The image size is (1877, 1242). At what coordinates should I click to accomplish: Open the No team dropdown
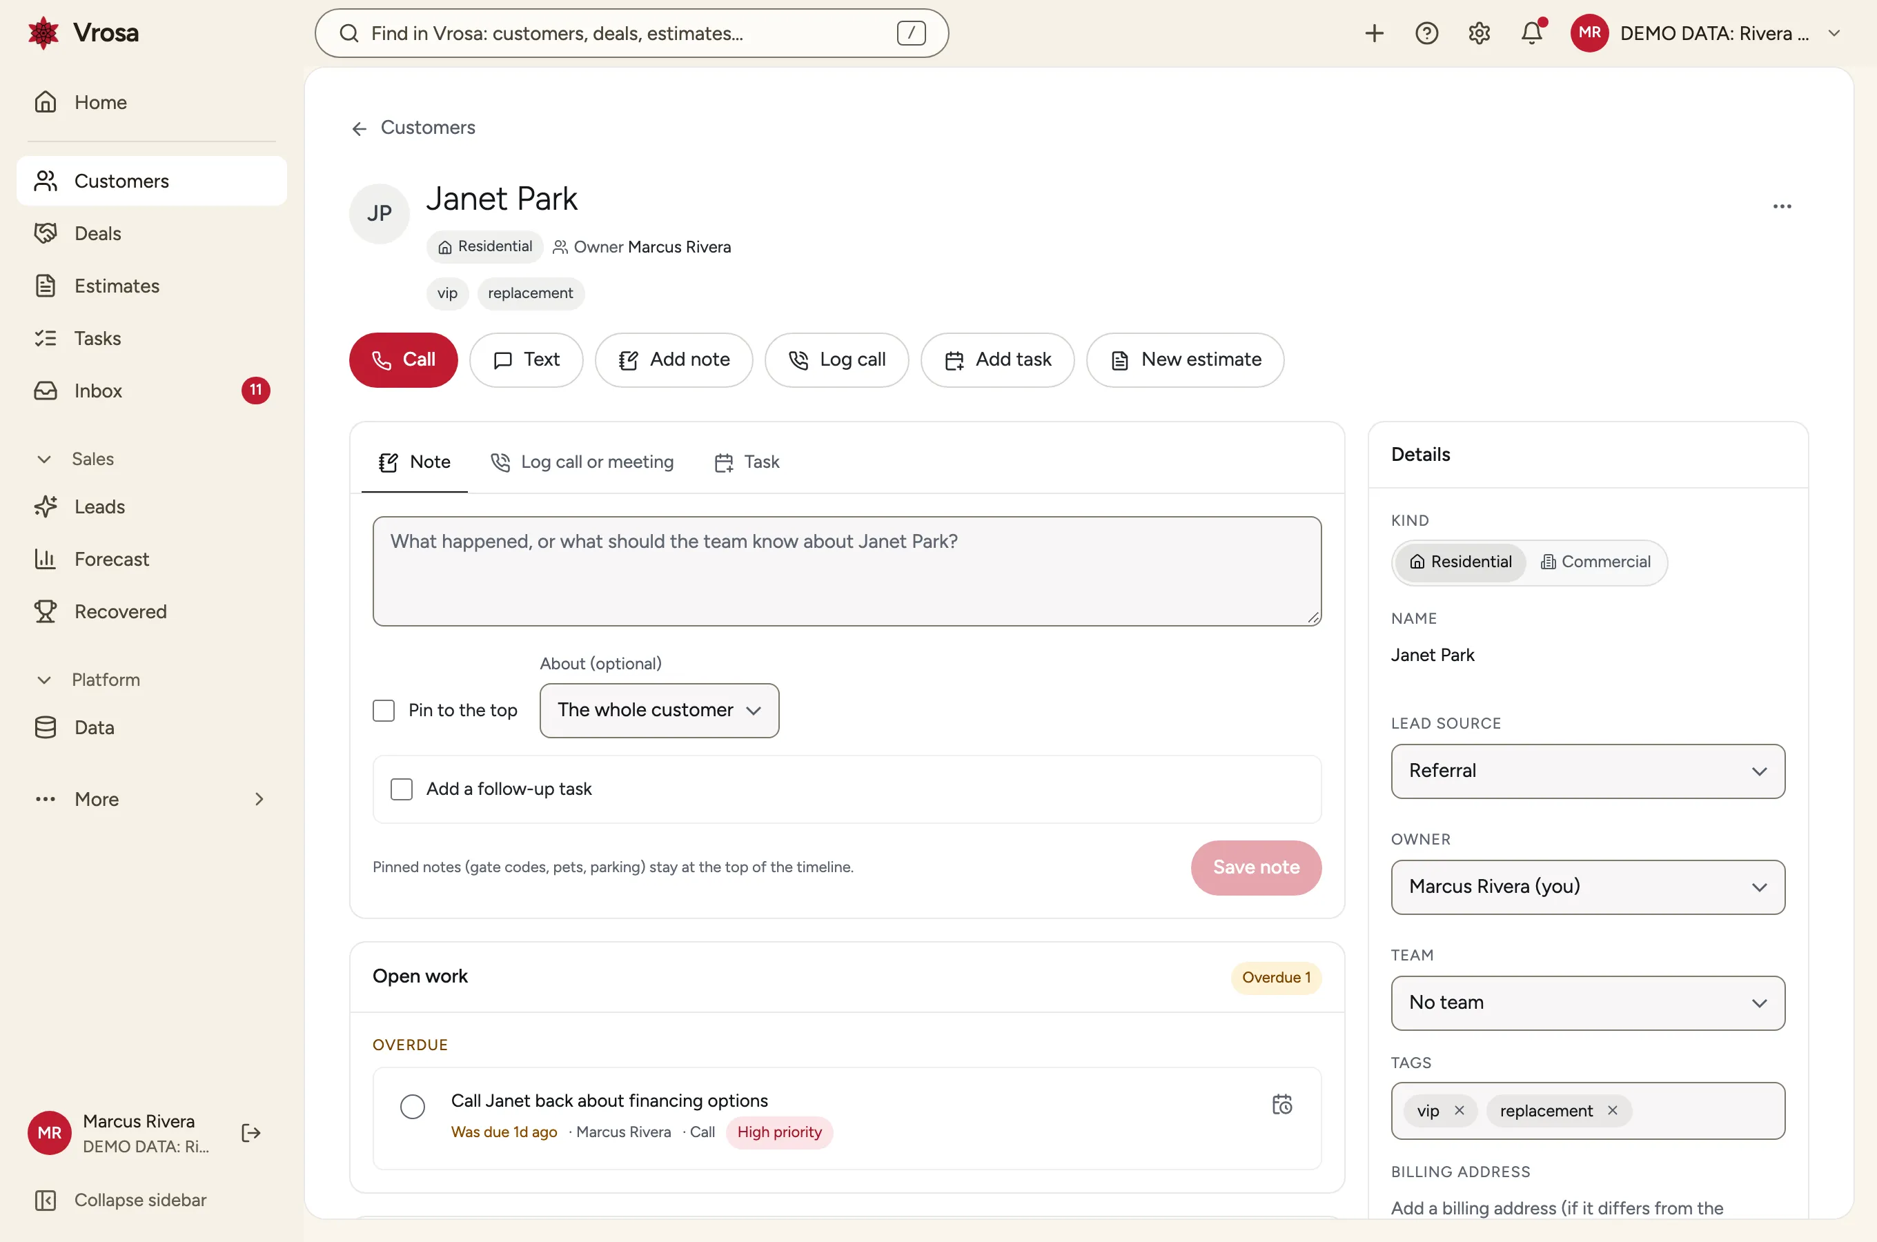[x=1587, y=1003]
